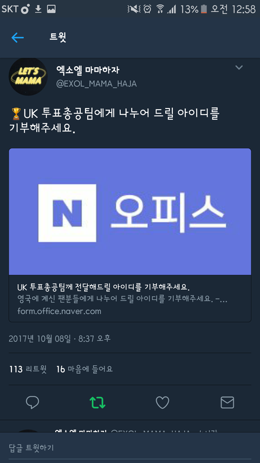Tap the tweet timestamp 2017년 10월 08일
This screenshot has height=463, width=260.
click(40, 338)
